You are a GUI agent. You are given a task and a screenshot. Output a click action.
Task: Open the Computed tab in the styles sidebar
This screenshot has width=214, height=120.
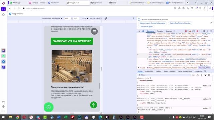(149, 71)
